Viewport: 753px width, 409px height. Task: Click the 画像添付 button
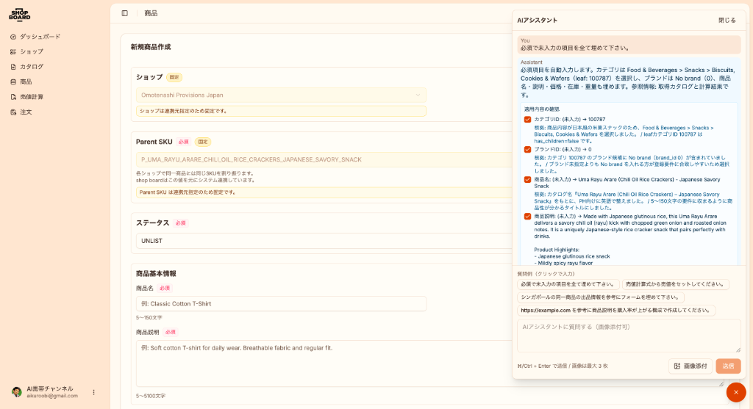[x=690, y=366]
